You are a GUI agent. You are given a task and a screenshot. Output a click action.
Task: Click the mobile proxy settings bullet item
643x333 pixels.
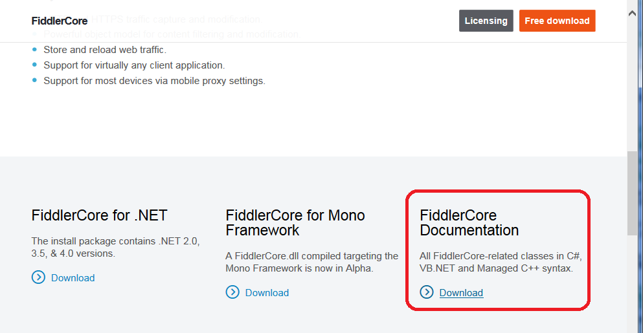tap(154, 81)
